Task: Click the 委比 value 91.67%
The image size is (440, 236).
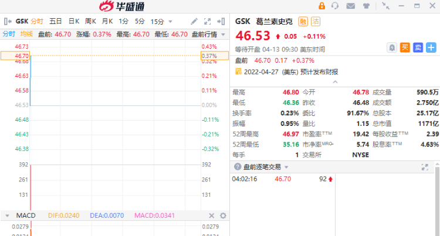Action: pos(358,113)
